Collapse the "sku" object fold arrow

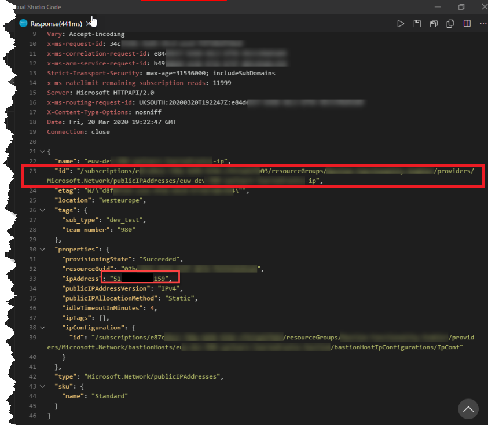click(x=42, y=386)
